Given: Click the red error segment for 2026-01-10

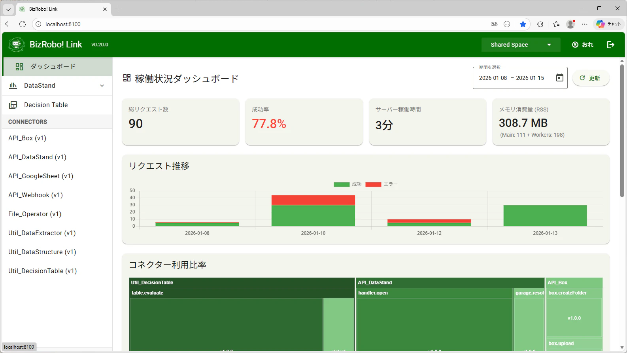Looking at the screenshot, I should (x=313, y=200).
